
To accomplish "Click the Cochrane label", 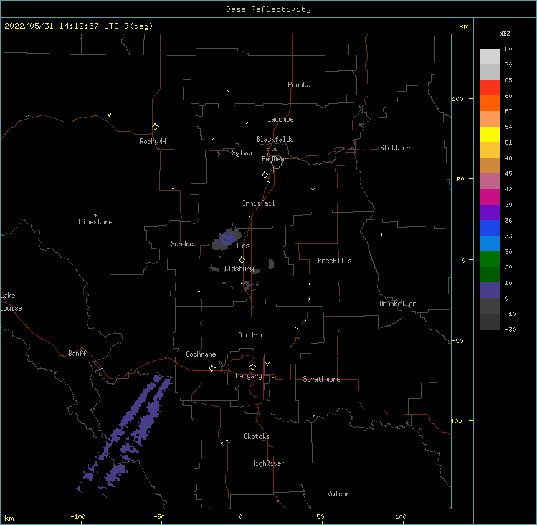I will click(201, 354).
